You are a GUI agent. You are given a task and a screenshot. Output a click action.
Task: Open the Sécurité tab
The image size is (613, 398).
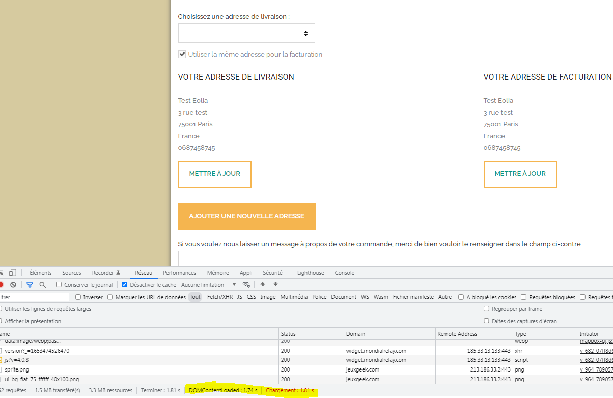click(272, 273)
